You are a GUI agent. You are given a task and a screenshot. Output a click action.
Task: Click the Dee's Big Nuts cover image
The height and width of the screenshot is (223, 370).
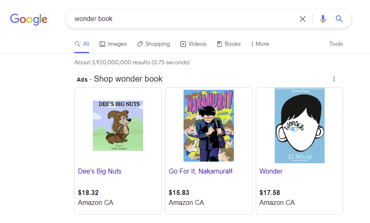[118, 126]
